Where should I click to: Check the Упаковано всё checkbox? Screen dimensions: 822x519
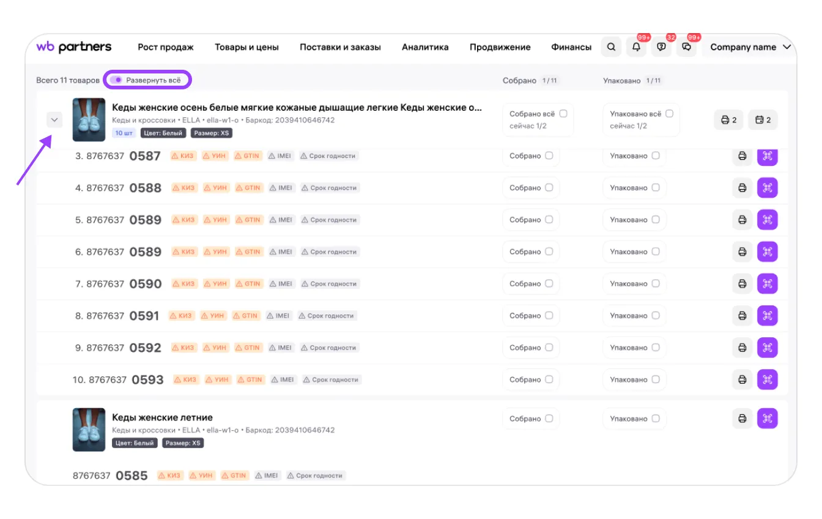click(x=669, y=114)
